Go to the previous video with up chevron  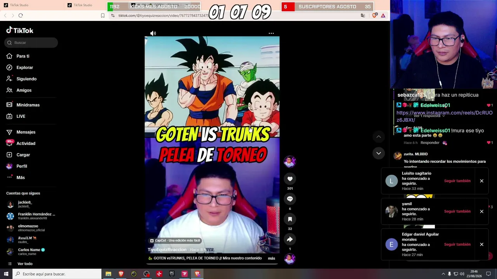point(379,136)
